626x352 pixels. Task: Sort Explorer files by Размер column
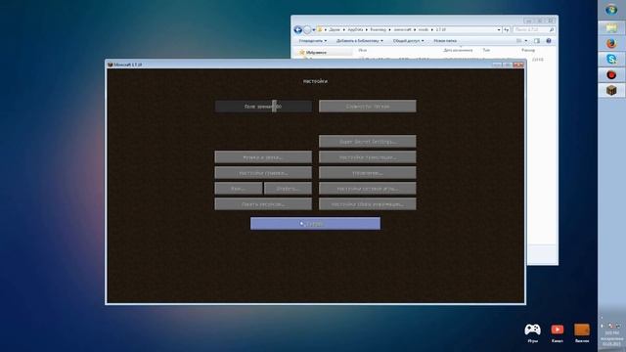(x=528, y=50)
